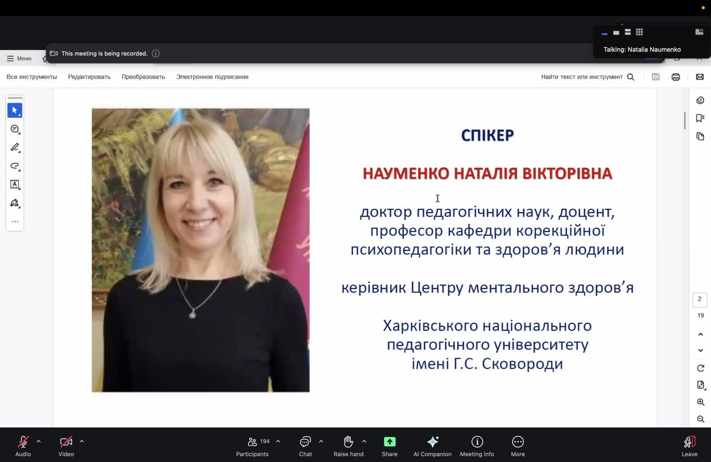Select the arrow selection tool in Acrobat
This screenshot has width=711, height=462.
click(15, 110)
